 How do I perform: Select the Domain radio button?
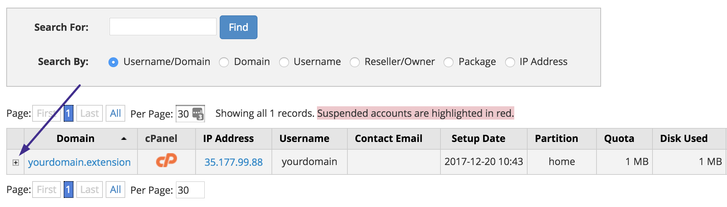(224, 62)
